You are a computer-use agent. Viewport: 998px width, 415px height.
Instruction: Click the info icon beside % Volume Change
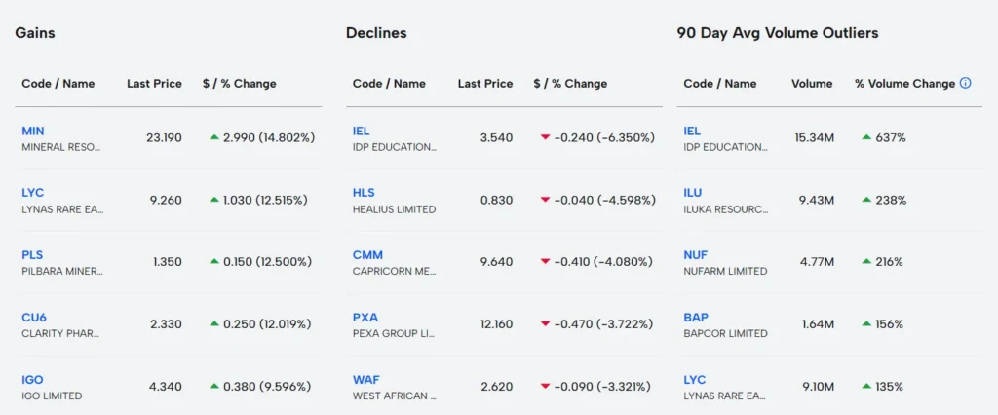966,84
